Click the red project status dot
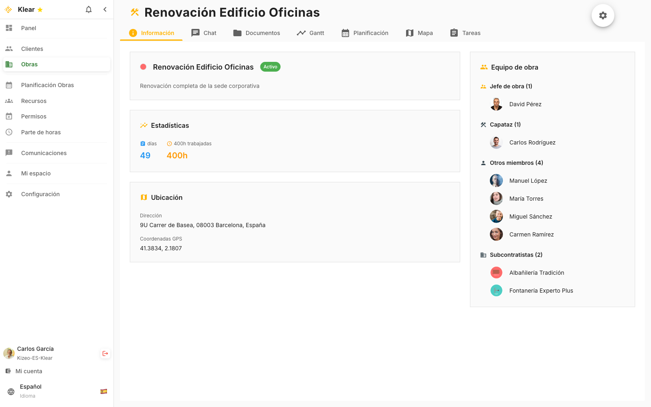This screenshot has height=407, width=651. tap(143, 67)
